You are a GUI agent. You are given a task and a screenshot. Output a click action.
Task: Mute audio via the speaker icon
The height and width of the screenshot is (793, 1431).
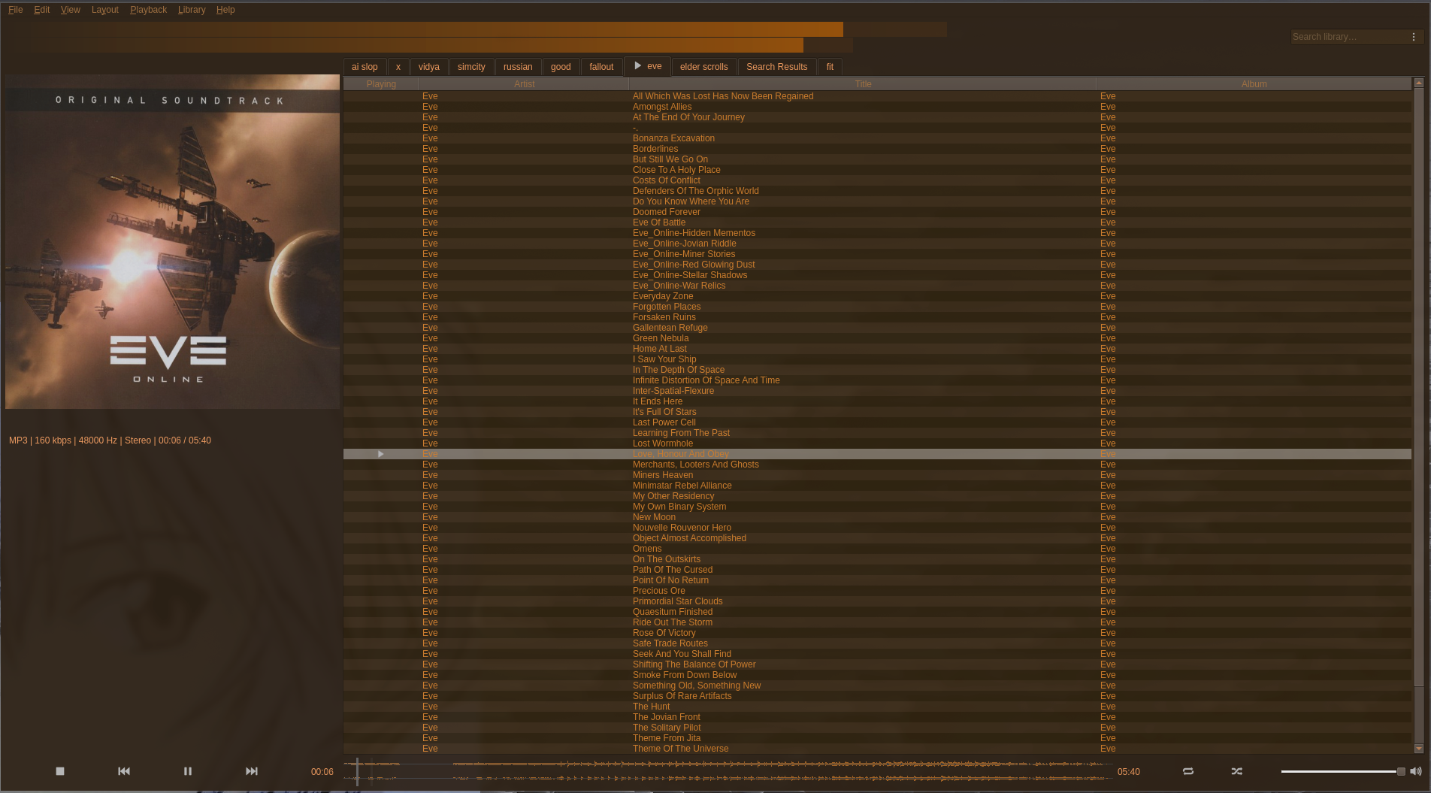click(x=1416, y=771)
